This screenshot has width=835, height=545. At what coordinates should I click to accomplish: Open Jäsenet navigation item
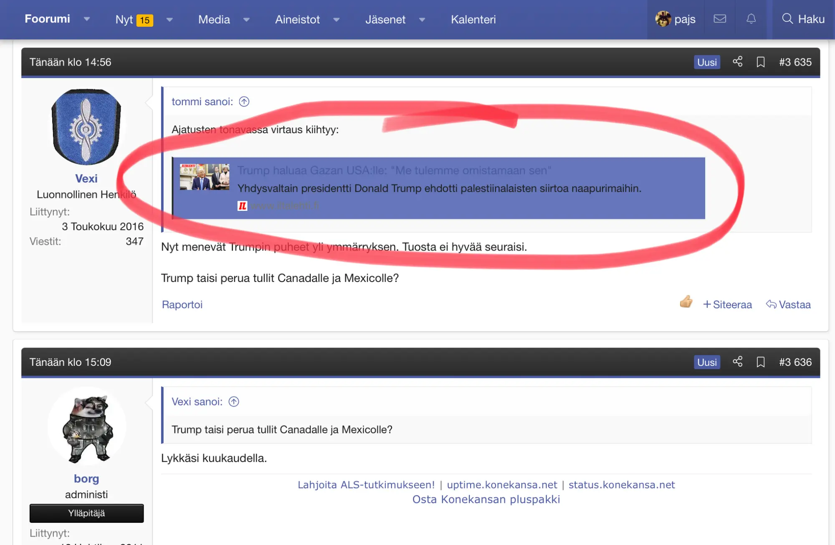coord(385,20)
